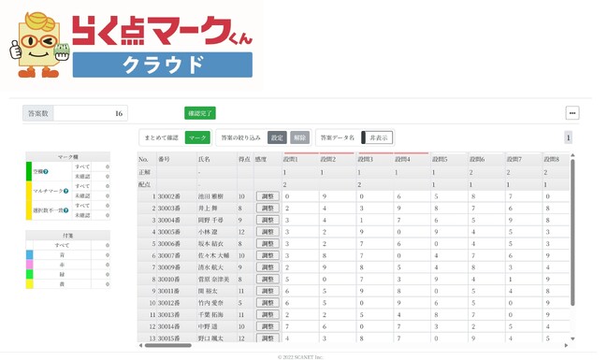Click 調整 for 佐々木 大輔 row
Image resolution: width=608 pixels, height=360 pixels.
268,255
